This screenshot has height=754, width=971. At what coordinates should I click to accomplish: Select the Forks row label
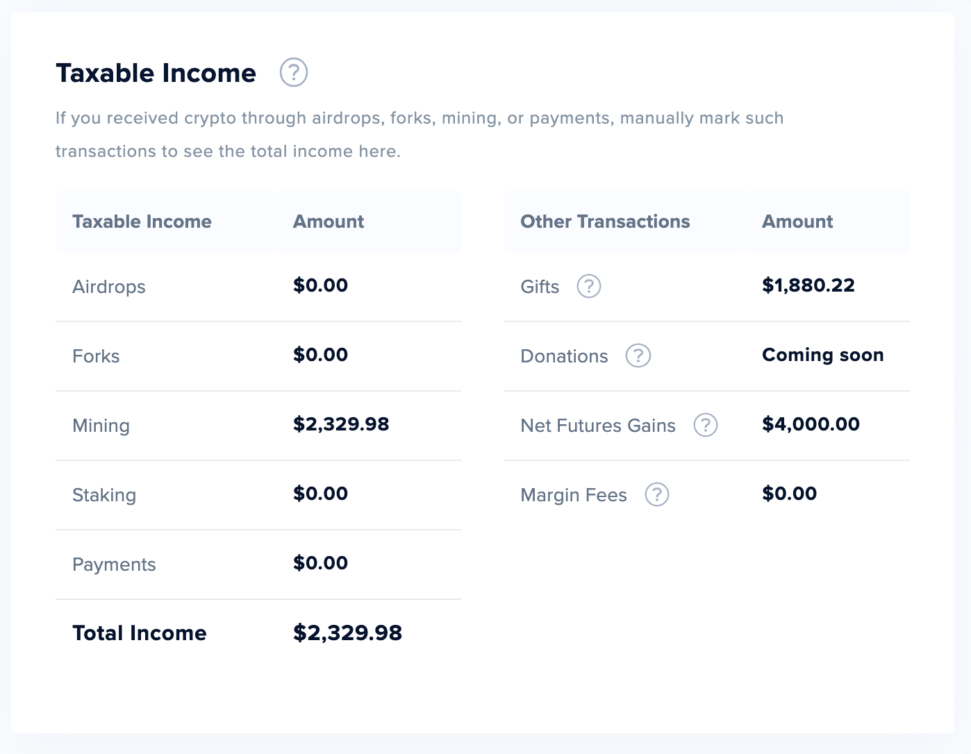tap(96, 356)
